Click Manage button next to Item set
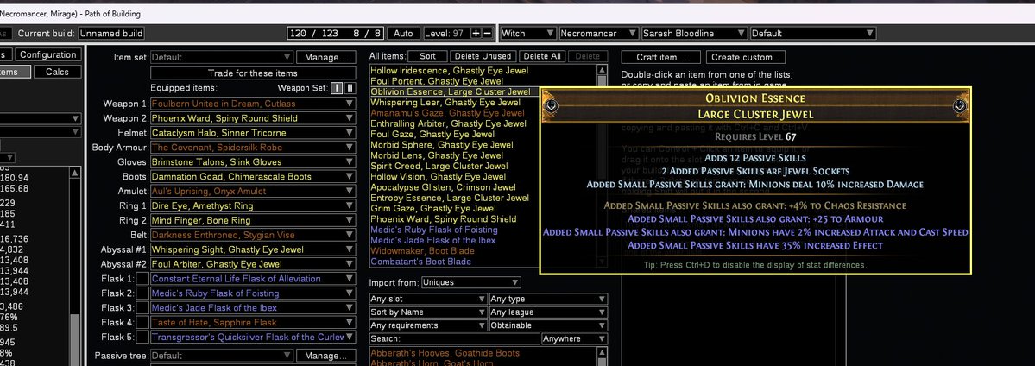Viewport: 1035px width, 366px height. [x=325, y=58]
